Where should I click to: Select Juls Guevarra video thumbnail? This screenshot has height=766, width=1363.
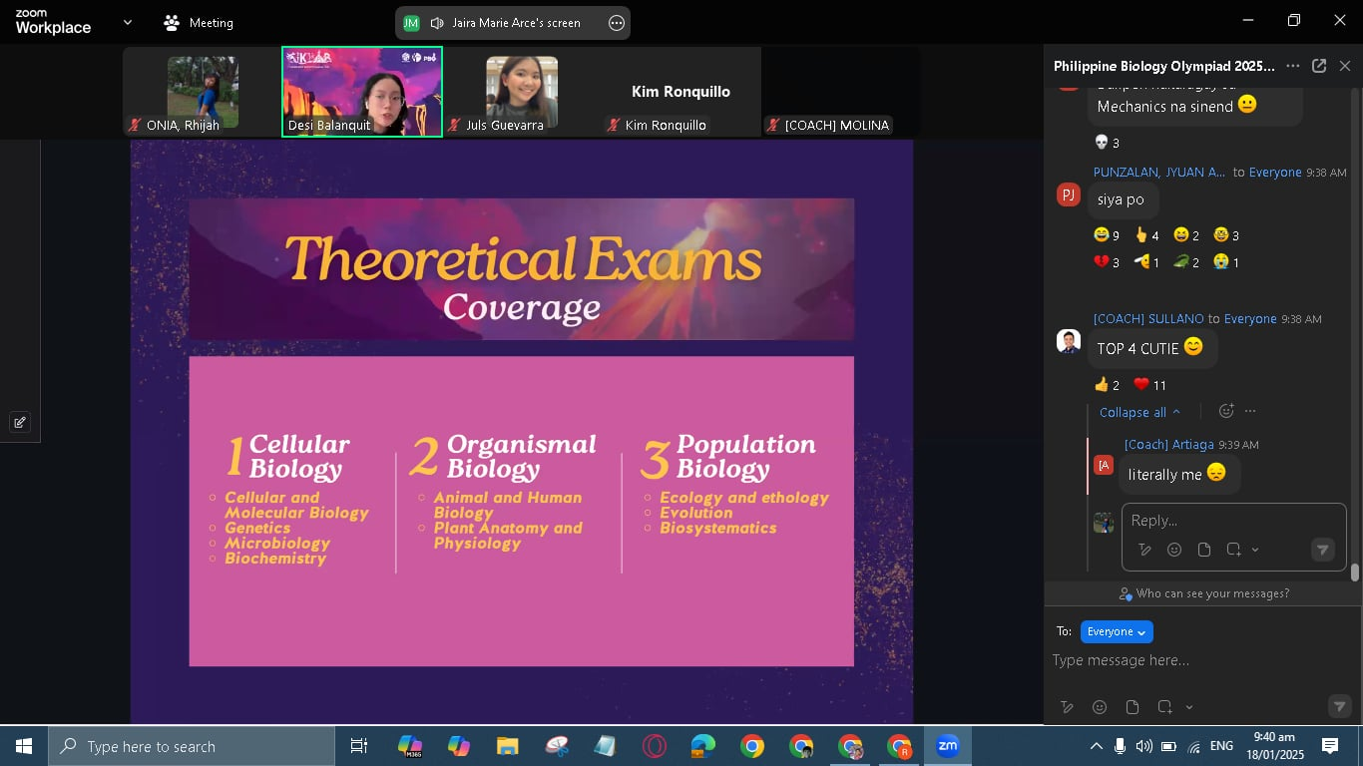point(522,90)
